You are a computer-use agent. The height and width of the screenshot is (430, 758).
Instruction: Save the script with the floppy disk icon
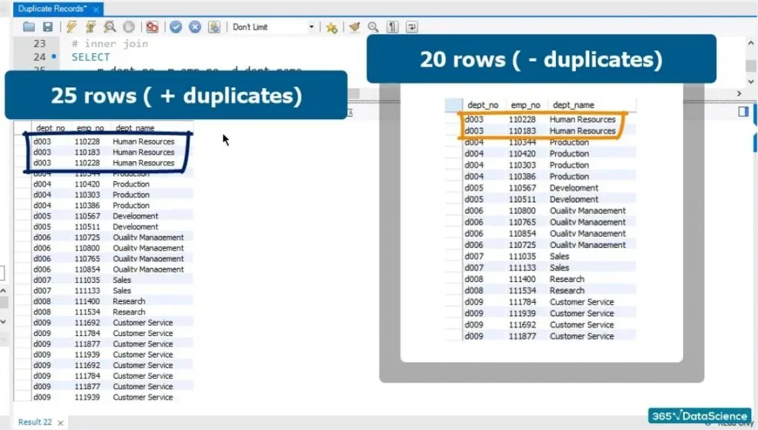tap(47, 27)
